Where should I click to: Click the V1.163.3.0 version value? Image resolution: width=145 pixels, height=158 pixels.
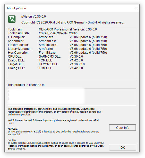(77, 64)
